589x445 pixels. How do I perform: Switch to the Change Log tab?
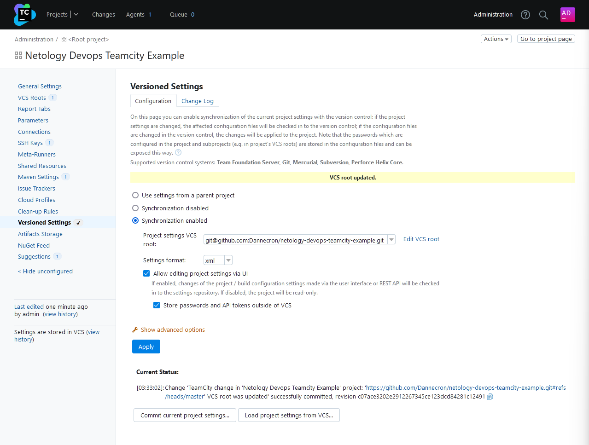[x=197, y=101]
